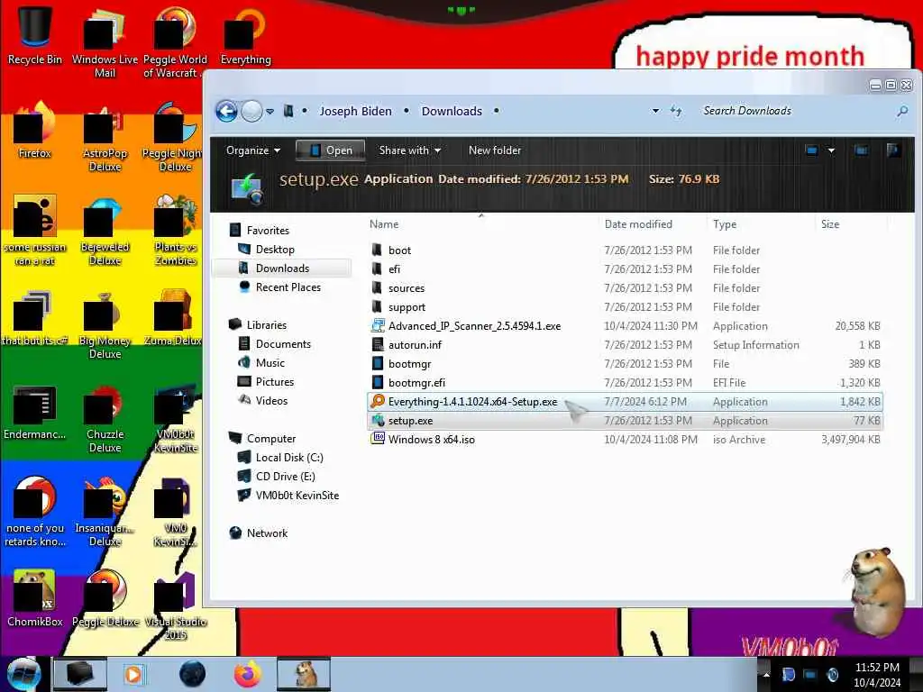This screenshot has height=692, width=923.
Task: Open the Windows Start menu
Action: click(x=23, y=674)
